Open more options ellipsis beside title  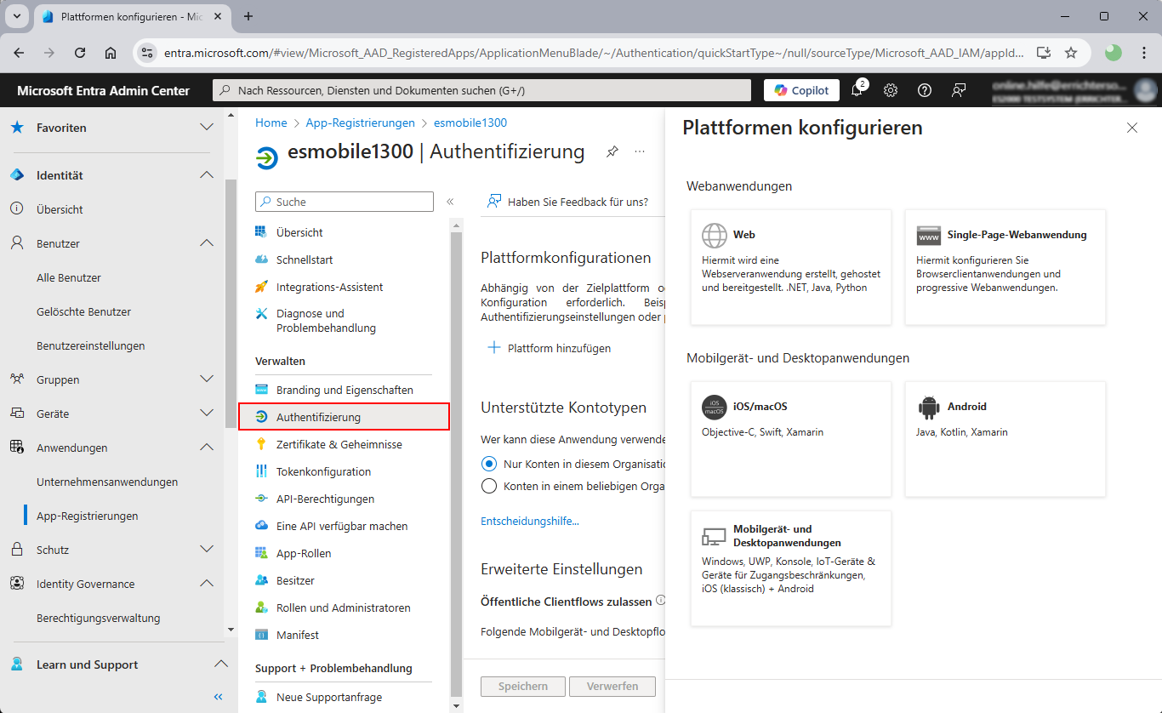coord(640,152)
